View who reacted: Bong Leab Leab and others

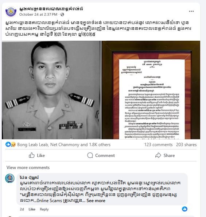click(x=64, y=145)
